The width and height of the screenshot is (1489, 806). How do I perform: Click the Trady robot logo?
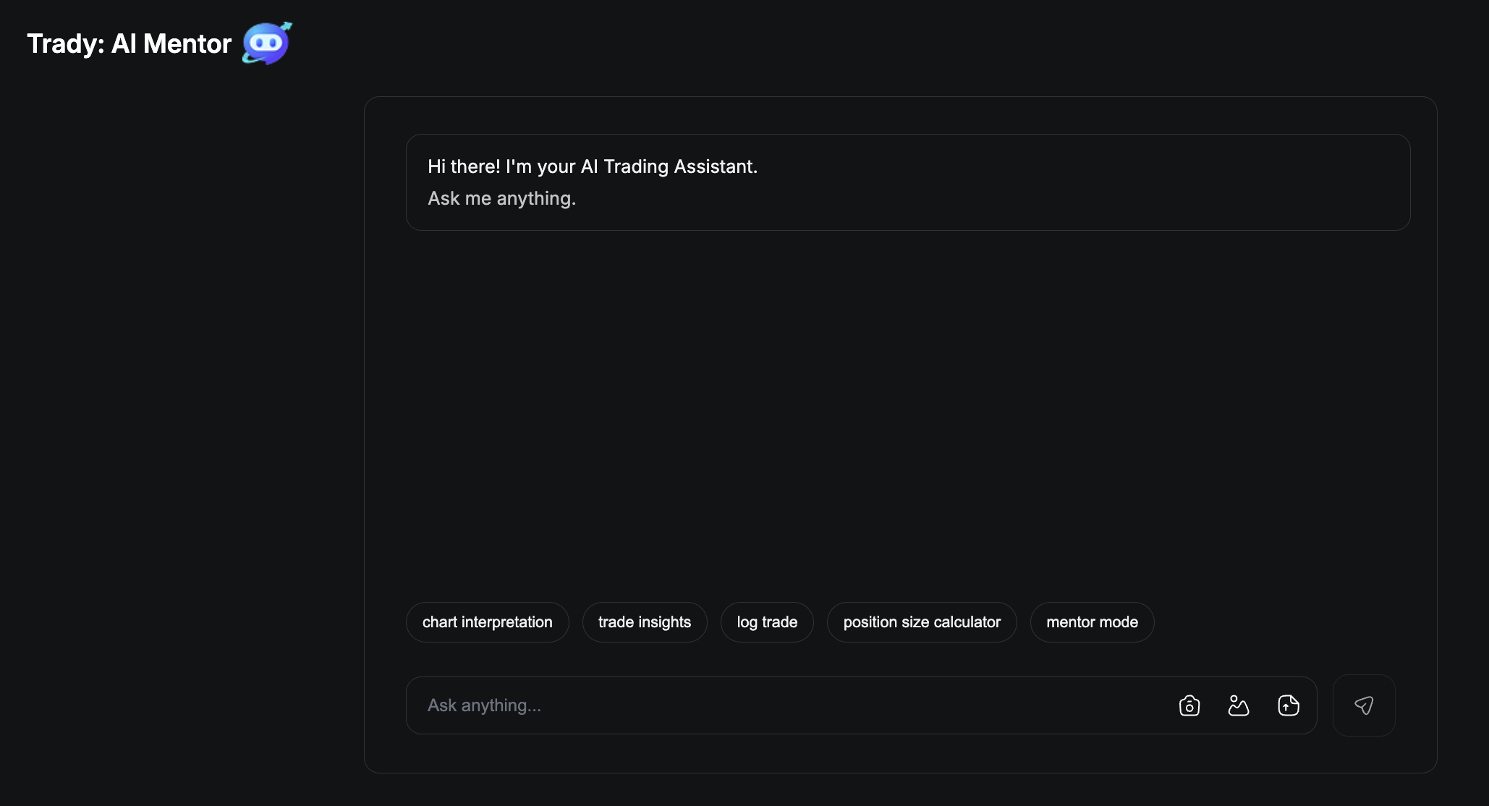coord(265,43)
